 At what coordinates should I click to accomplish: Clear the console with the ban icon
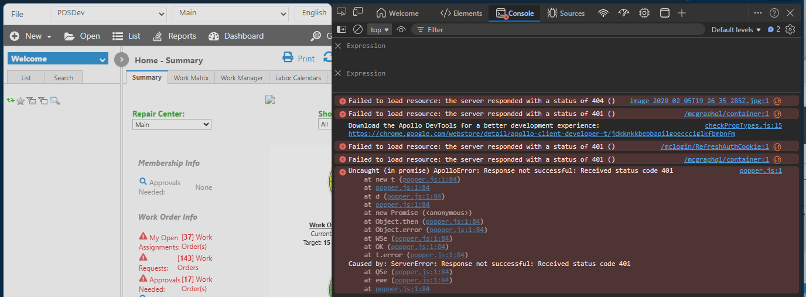(x=357, y=29)
